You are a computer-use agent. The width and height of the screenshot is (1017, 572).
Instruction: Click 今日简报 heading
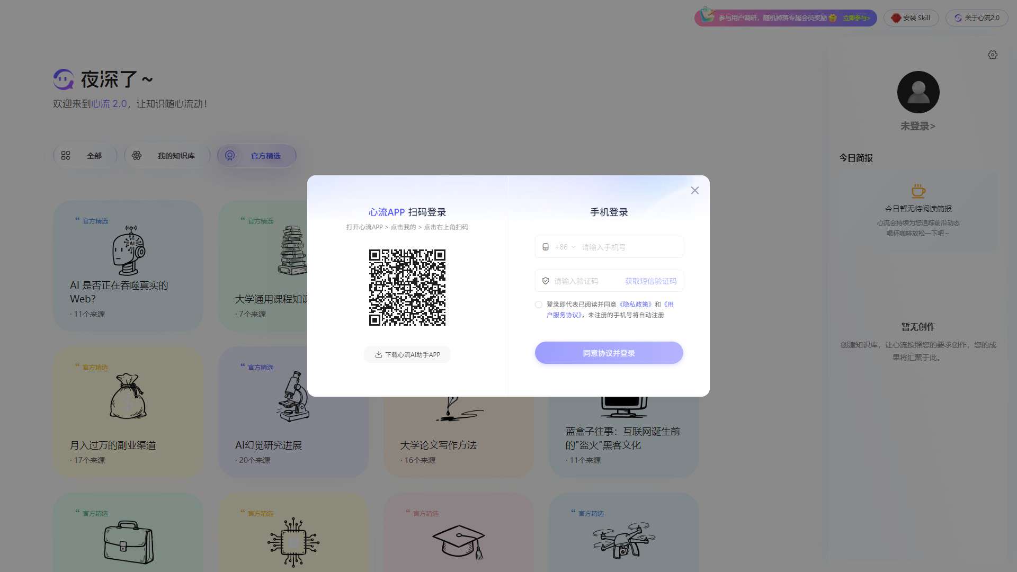(x=856, y=158)
